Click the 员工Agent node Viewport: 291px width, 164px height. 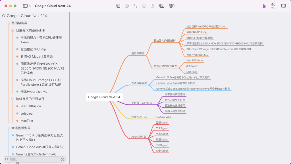point(162,128)
